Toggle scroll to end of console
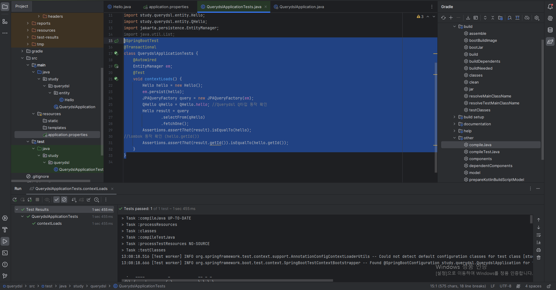 point(539,242)
